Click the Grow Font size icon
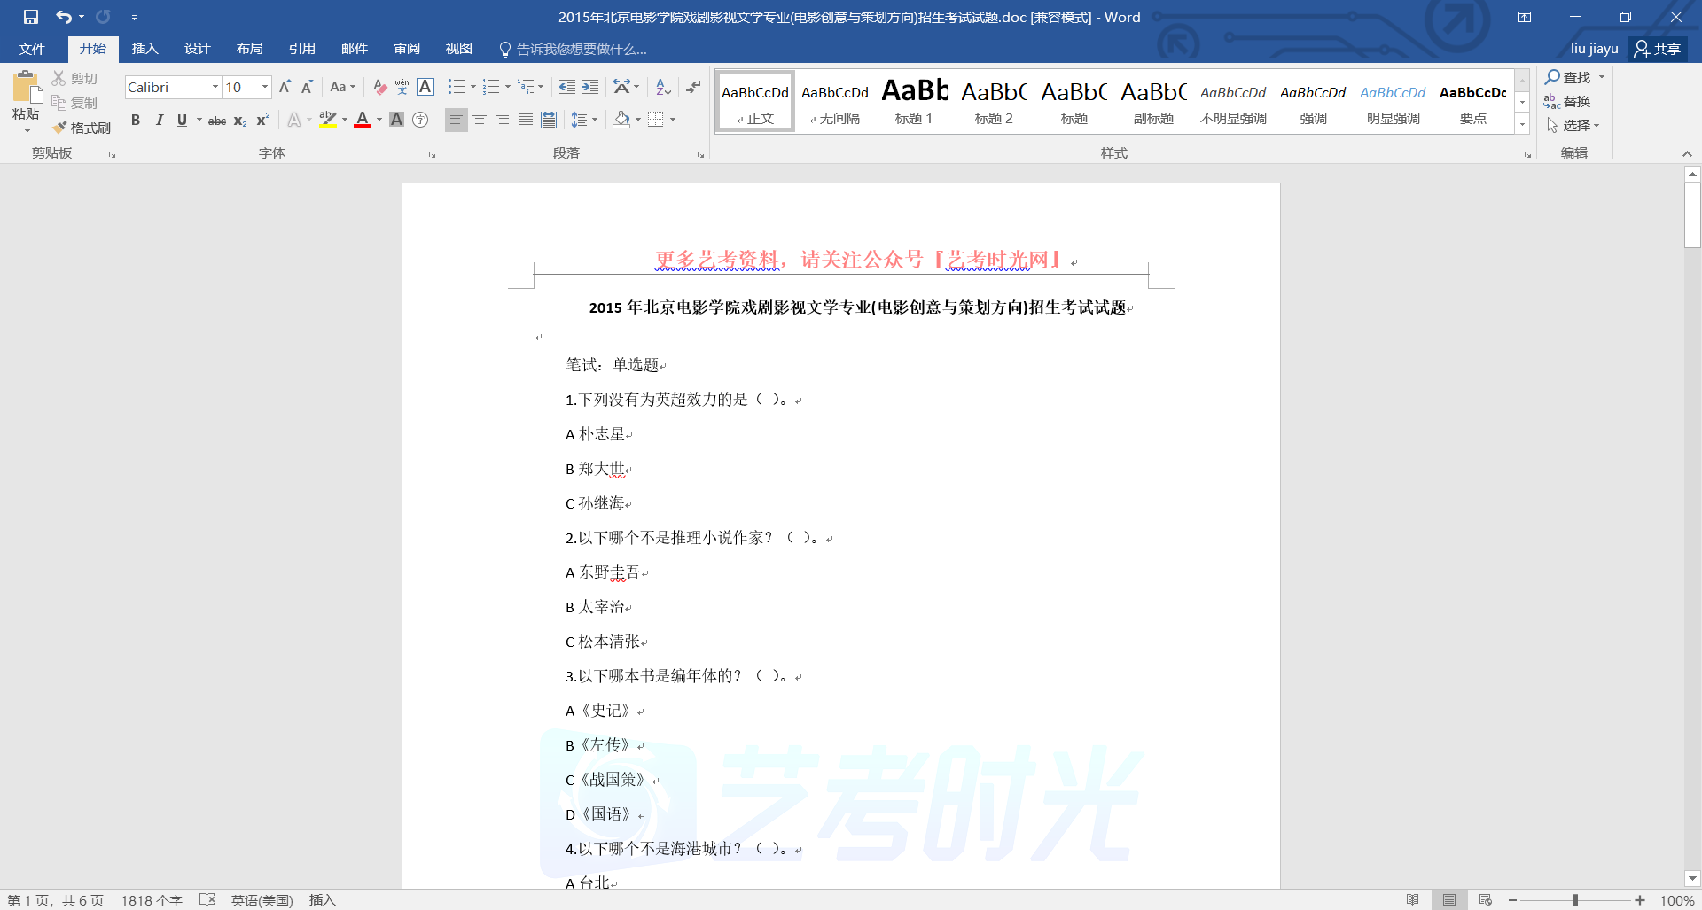 [x=285, y=87]
